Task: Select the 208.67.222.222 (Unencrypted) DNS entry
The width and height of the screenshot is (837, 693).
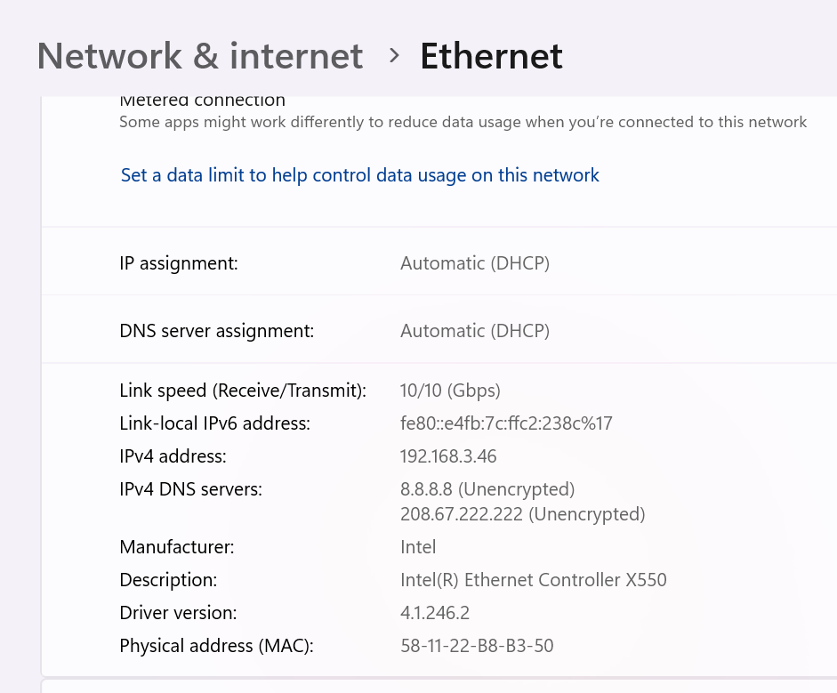Action: pyautogui.click(x=523, y=514)
